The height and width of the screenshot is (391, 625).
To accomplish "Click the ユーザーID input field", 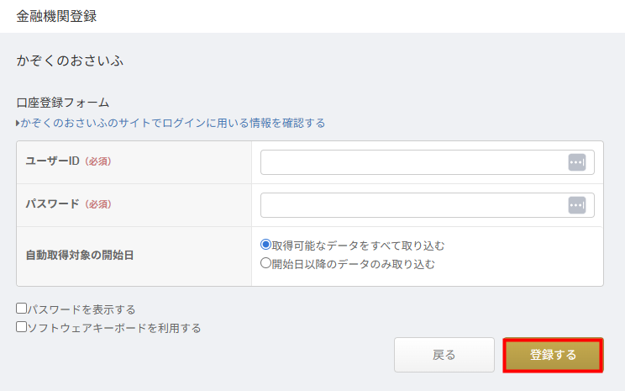I will [428, 162].
